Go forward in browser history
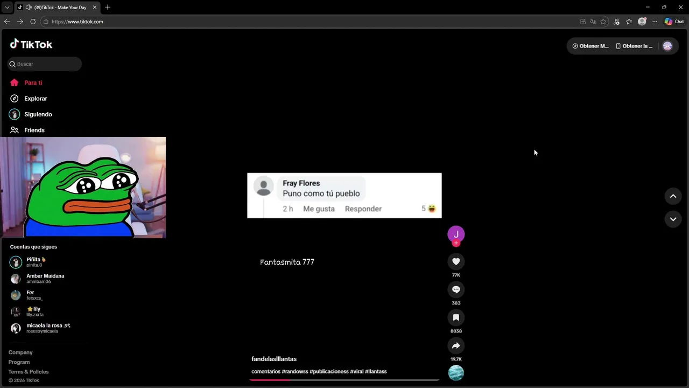 coord(20,22)
